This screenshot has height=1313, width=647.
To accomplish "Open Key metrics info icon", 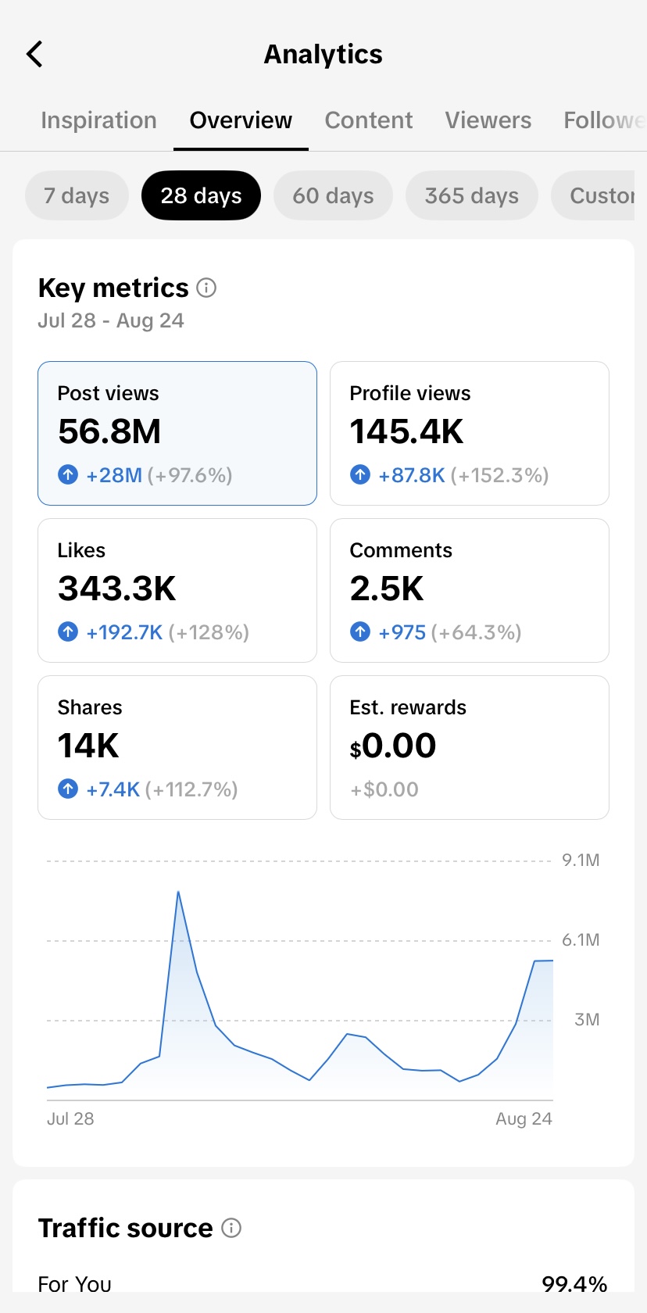I will [206, 288].
